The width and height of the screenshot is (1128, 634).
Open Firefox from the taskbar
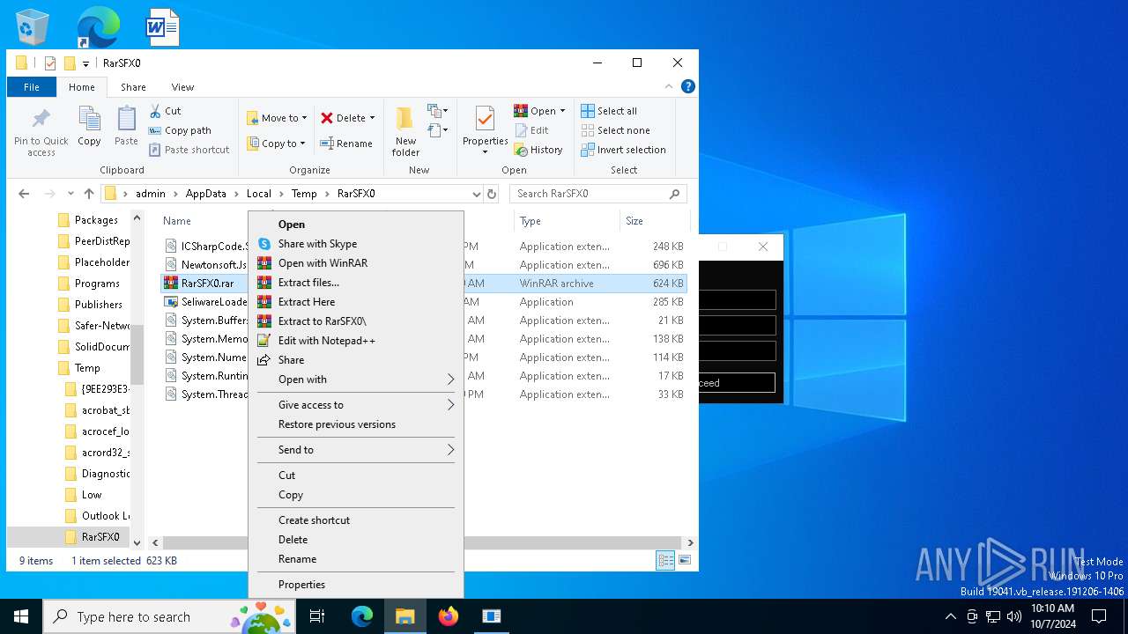(449, 616)
